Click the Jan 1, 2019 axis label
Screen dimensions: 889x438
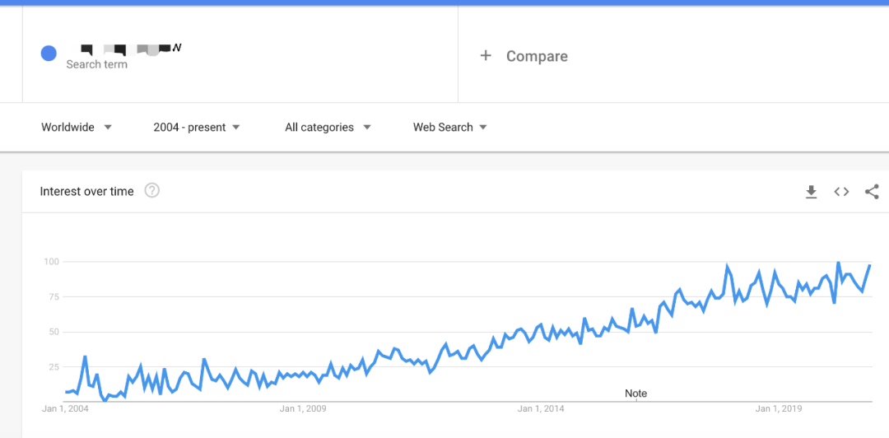coord(779,408)
